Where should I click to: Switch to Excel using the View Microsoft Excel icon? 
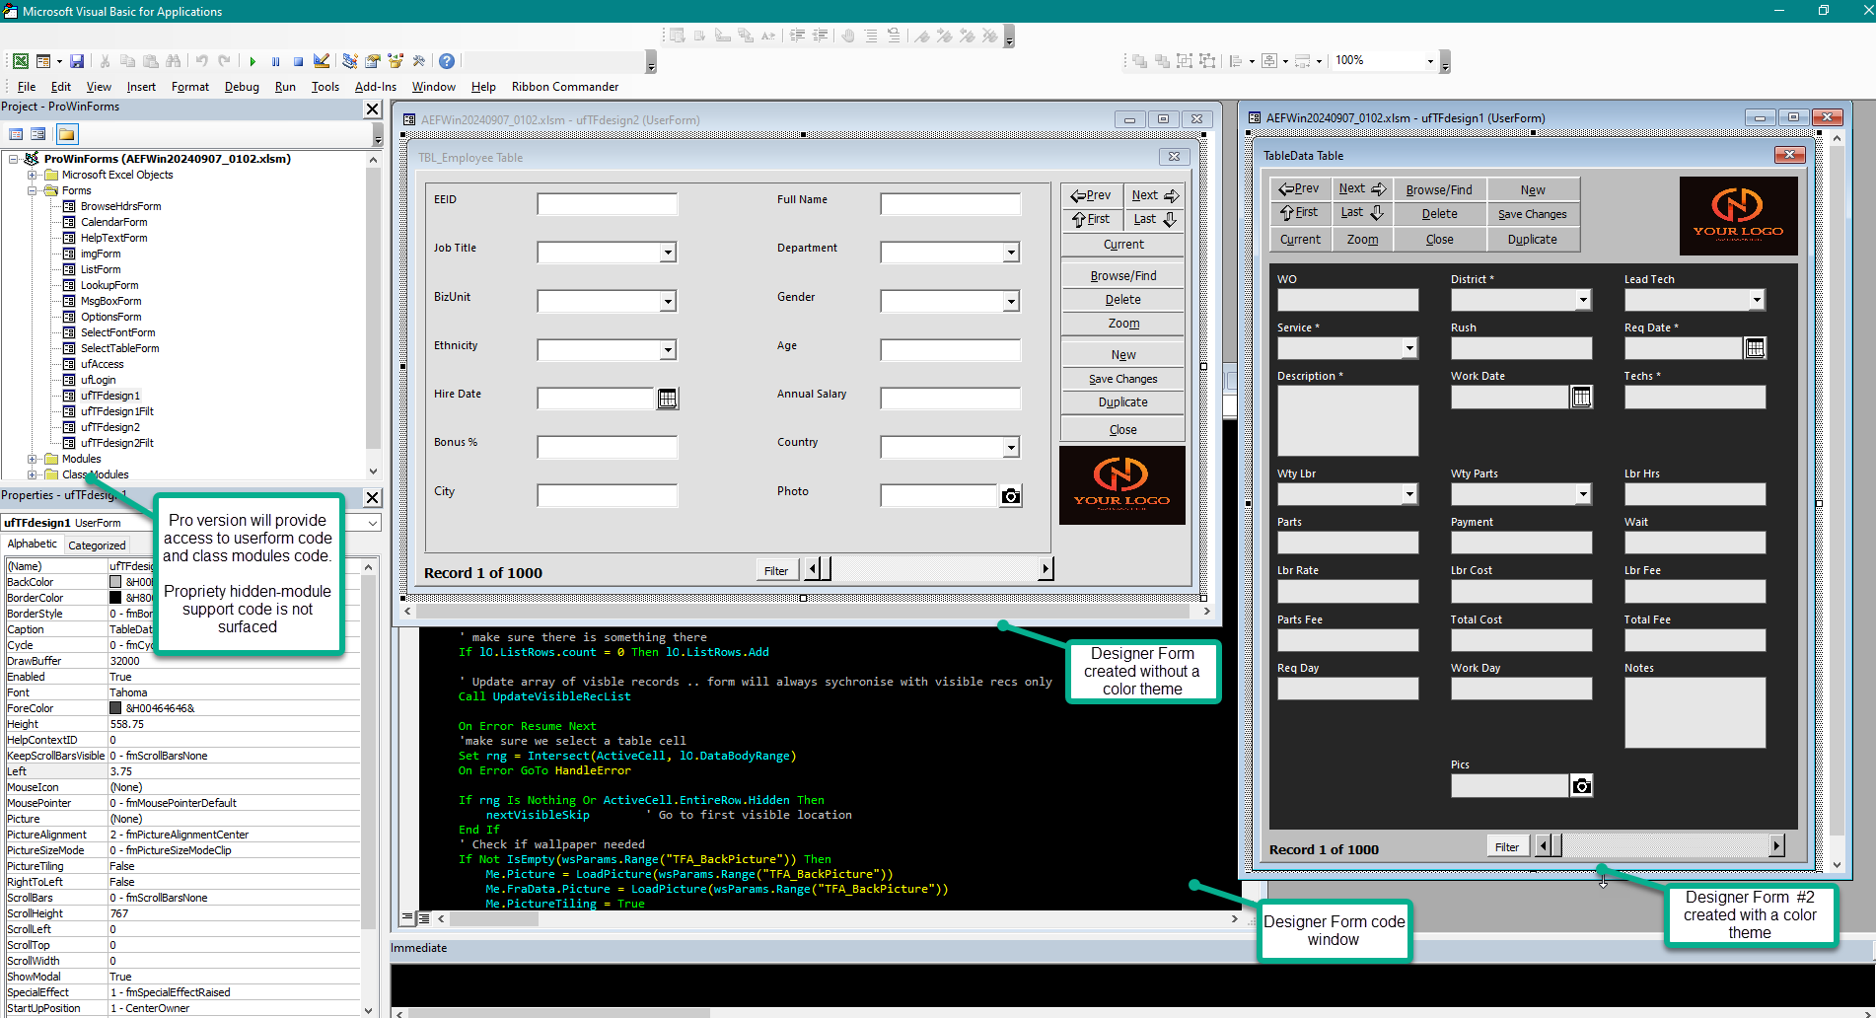20,60
